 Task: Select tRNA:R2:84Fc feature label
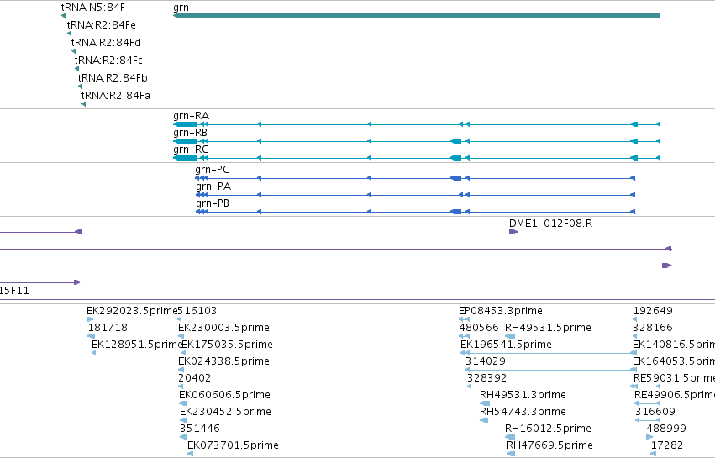coord(108,61)
